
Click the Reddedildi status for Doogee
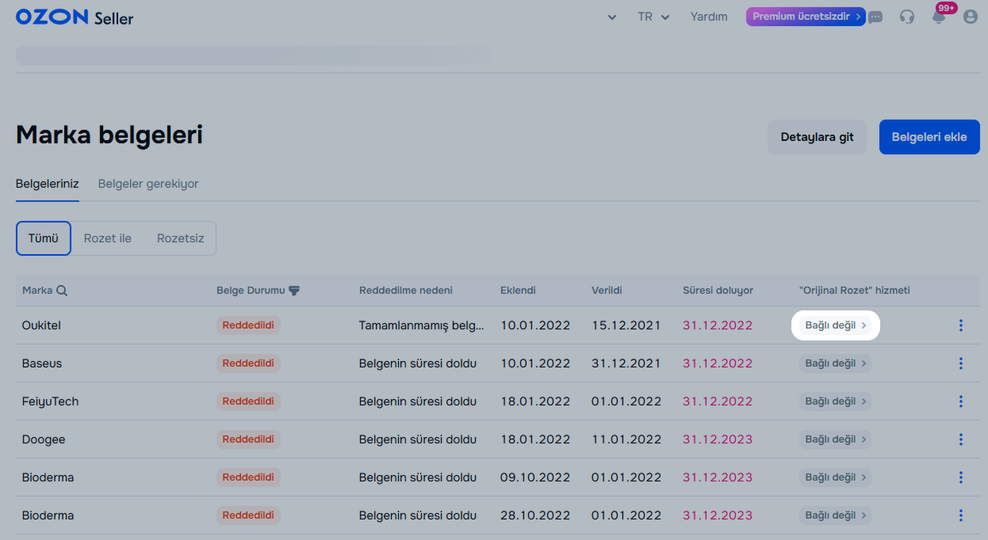point(248,439)
